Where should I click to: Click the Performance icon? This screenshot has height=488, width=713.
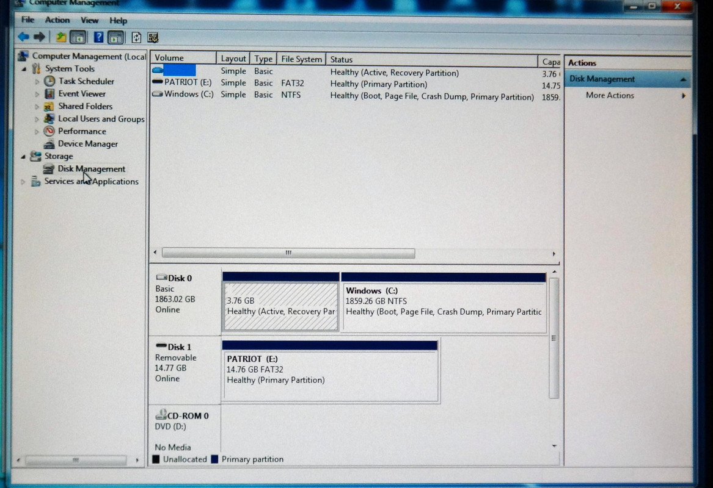coord(49,131)
